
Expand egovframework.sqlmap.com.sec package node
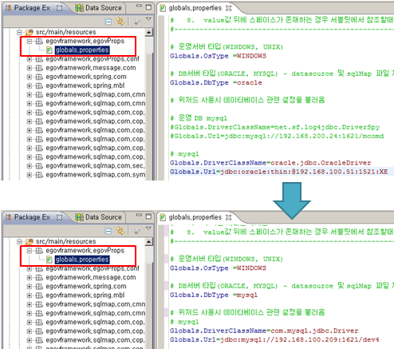(x=30, y=166)
